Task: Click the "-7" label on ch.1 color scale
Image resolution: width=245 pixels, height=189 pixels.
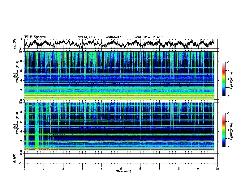Action: tap(228, 96)
